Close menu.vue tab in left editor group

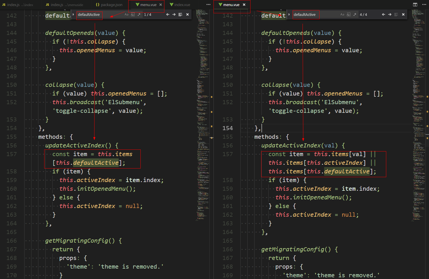[x=161, y=5]
